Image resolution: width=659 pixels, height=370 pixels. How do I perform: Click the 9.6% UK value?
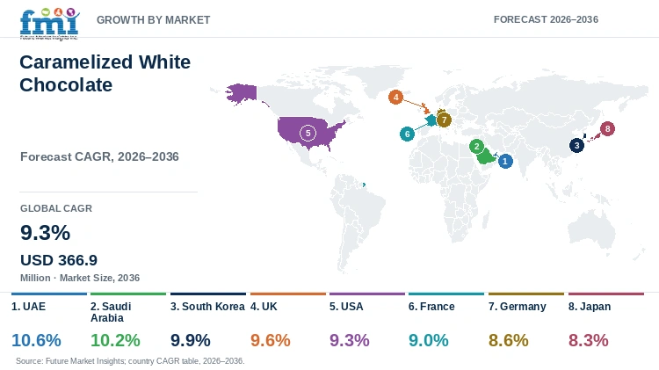(x=271, y=340)
